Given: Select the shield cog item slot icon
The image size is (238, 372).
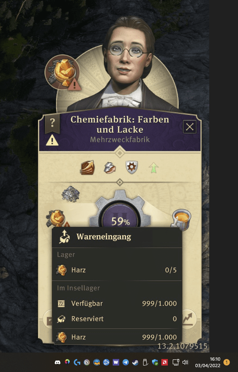Looking at the screenshot, I should click(x=132, y=168).
